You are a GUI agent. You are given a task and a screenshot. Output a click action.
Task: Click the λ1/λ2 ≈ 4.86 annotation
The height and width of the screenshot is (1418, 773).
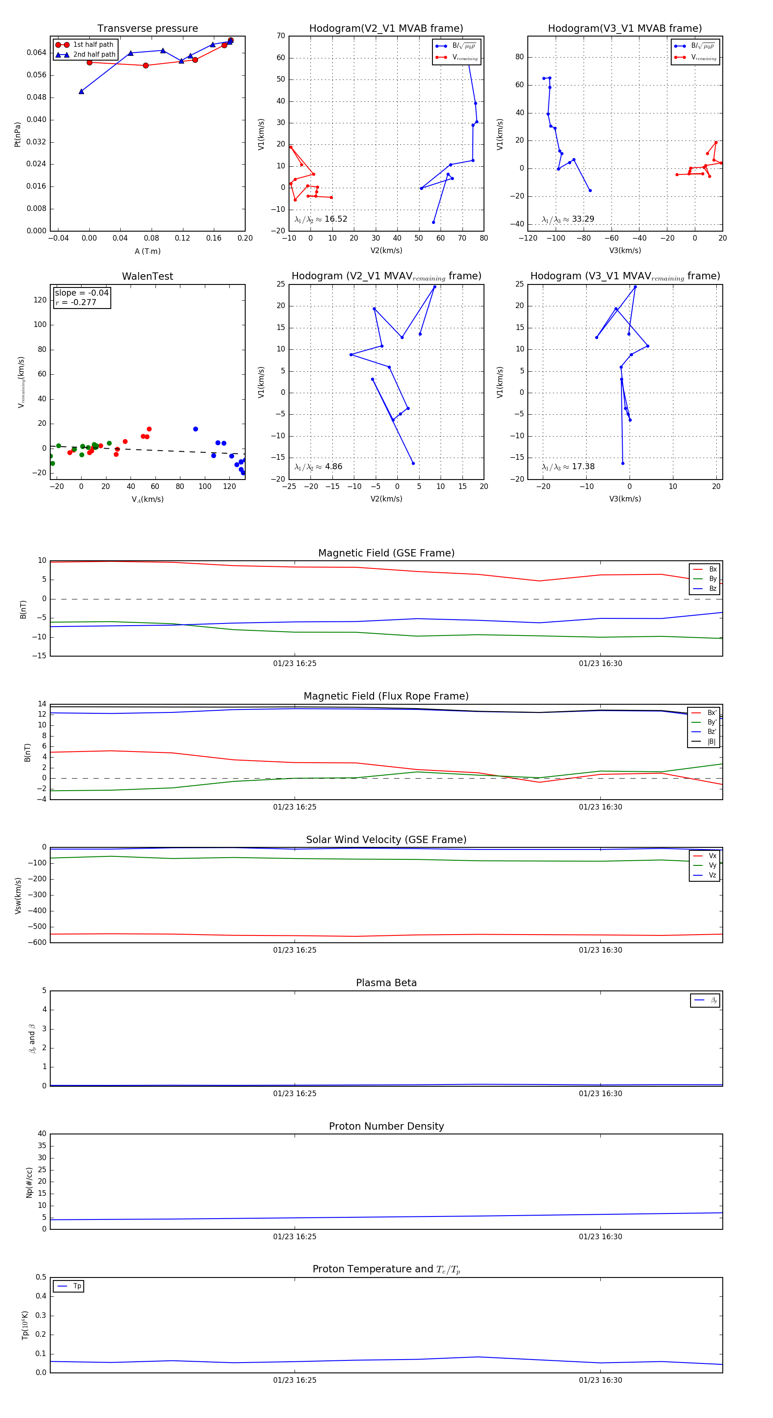click(x=318, y=467)
